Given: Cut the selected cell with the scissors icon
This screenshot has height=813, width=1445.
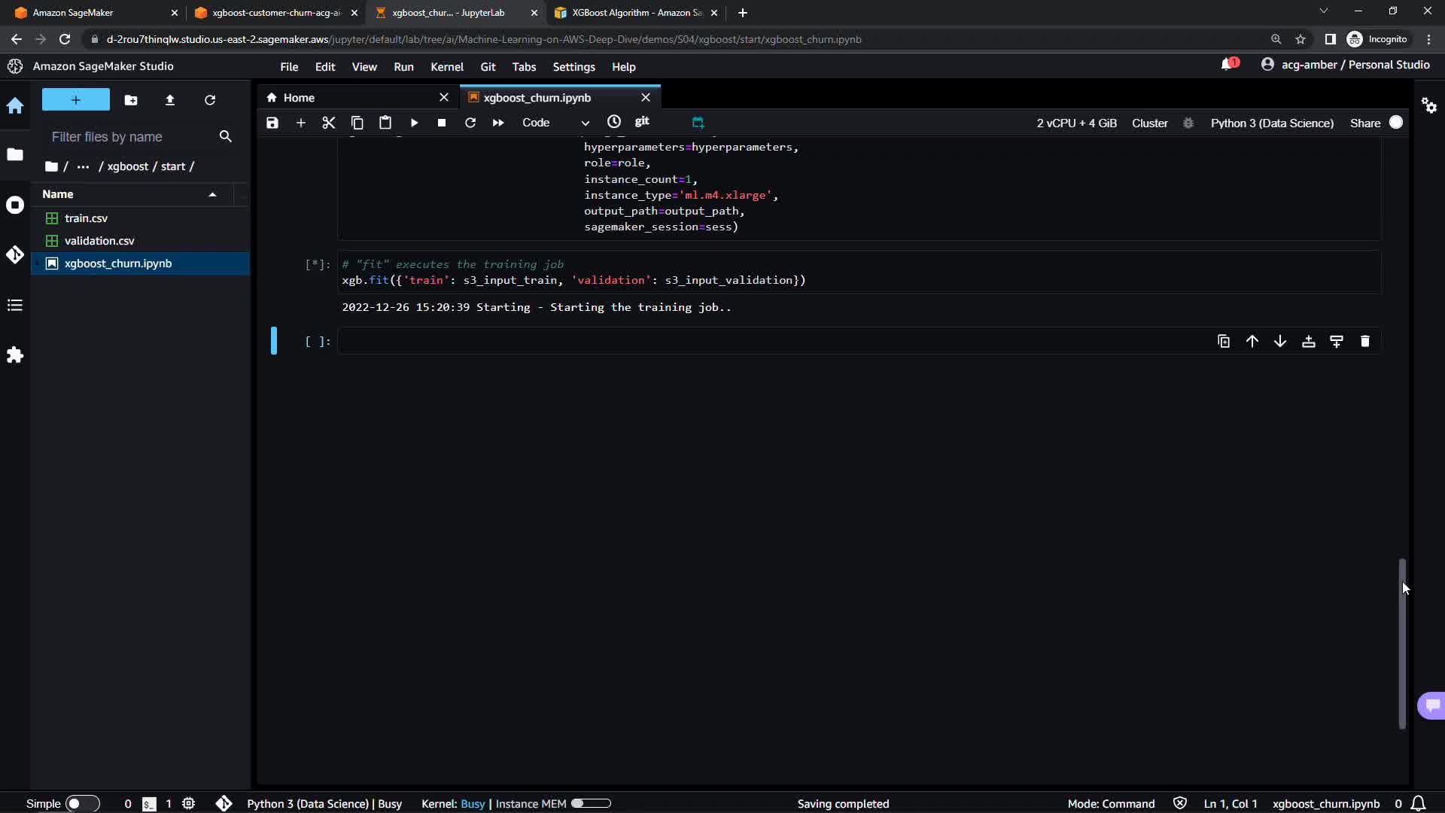Looking at the screenshot, I should pos(328,123).
